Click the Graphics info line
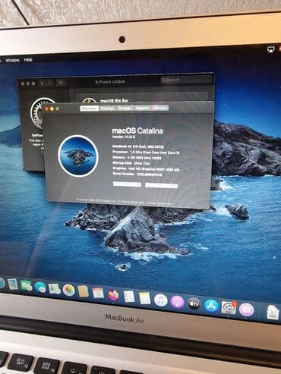The height and width of the screenshot is (374, 281). coord(146,169)
